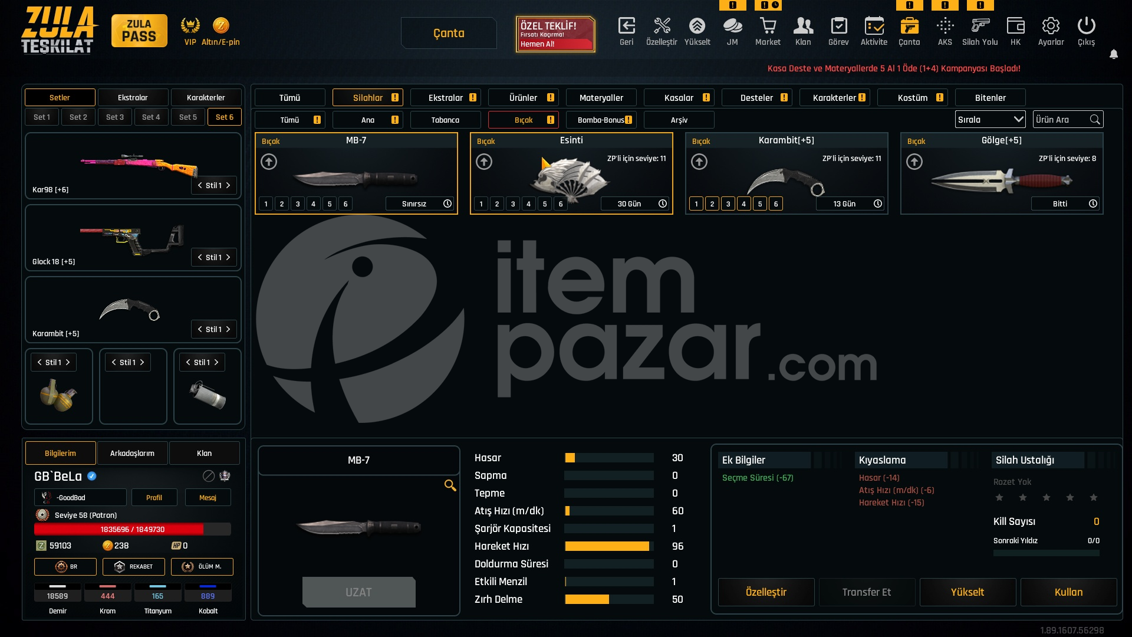The image size is (1132, 637).
Task: Open the HK wallet icon
Action: coord(1015,26)
